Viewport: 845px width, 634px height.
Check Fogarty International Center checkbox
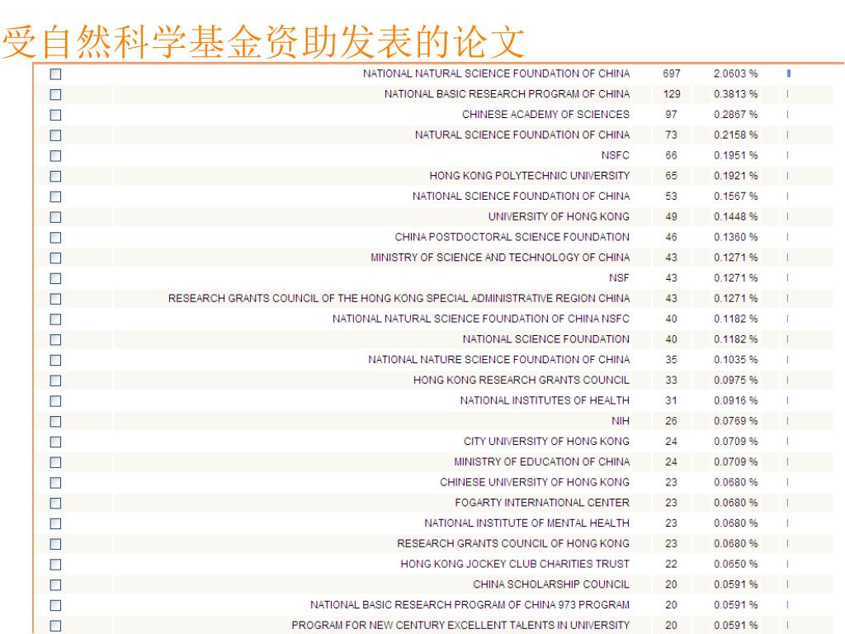coord(55,504)
